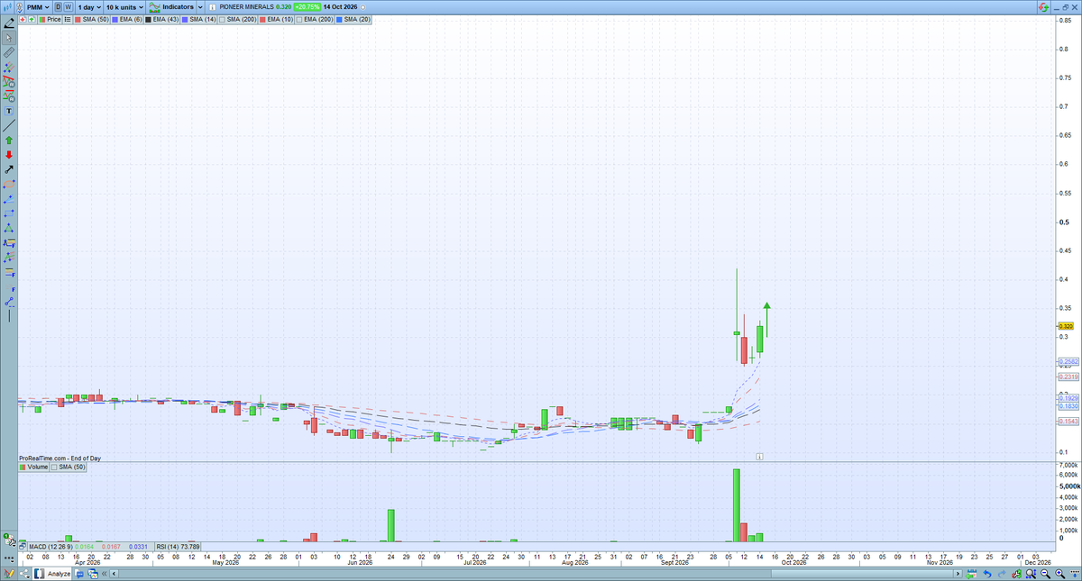Click the share icon in bottom toolbar
Screen dimensions: 1082x581
tap(25, 574)
